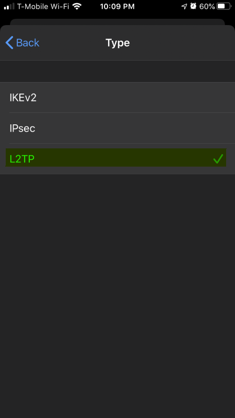Tap the IPsec text label
This screenshot has width=235, height=418.
(x=22, y=129)
